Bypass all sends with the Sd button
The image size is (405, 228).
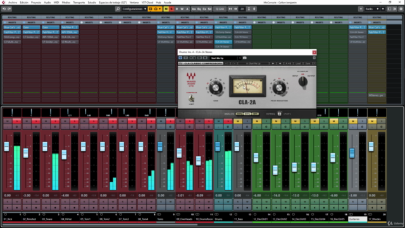pyautogui.click(x=209, y=9)
